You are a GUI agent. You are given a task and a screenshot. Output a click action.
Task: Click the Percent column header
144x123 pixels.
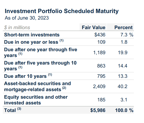[123, 27]
